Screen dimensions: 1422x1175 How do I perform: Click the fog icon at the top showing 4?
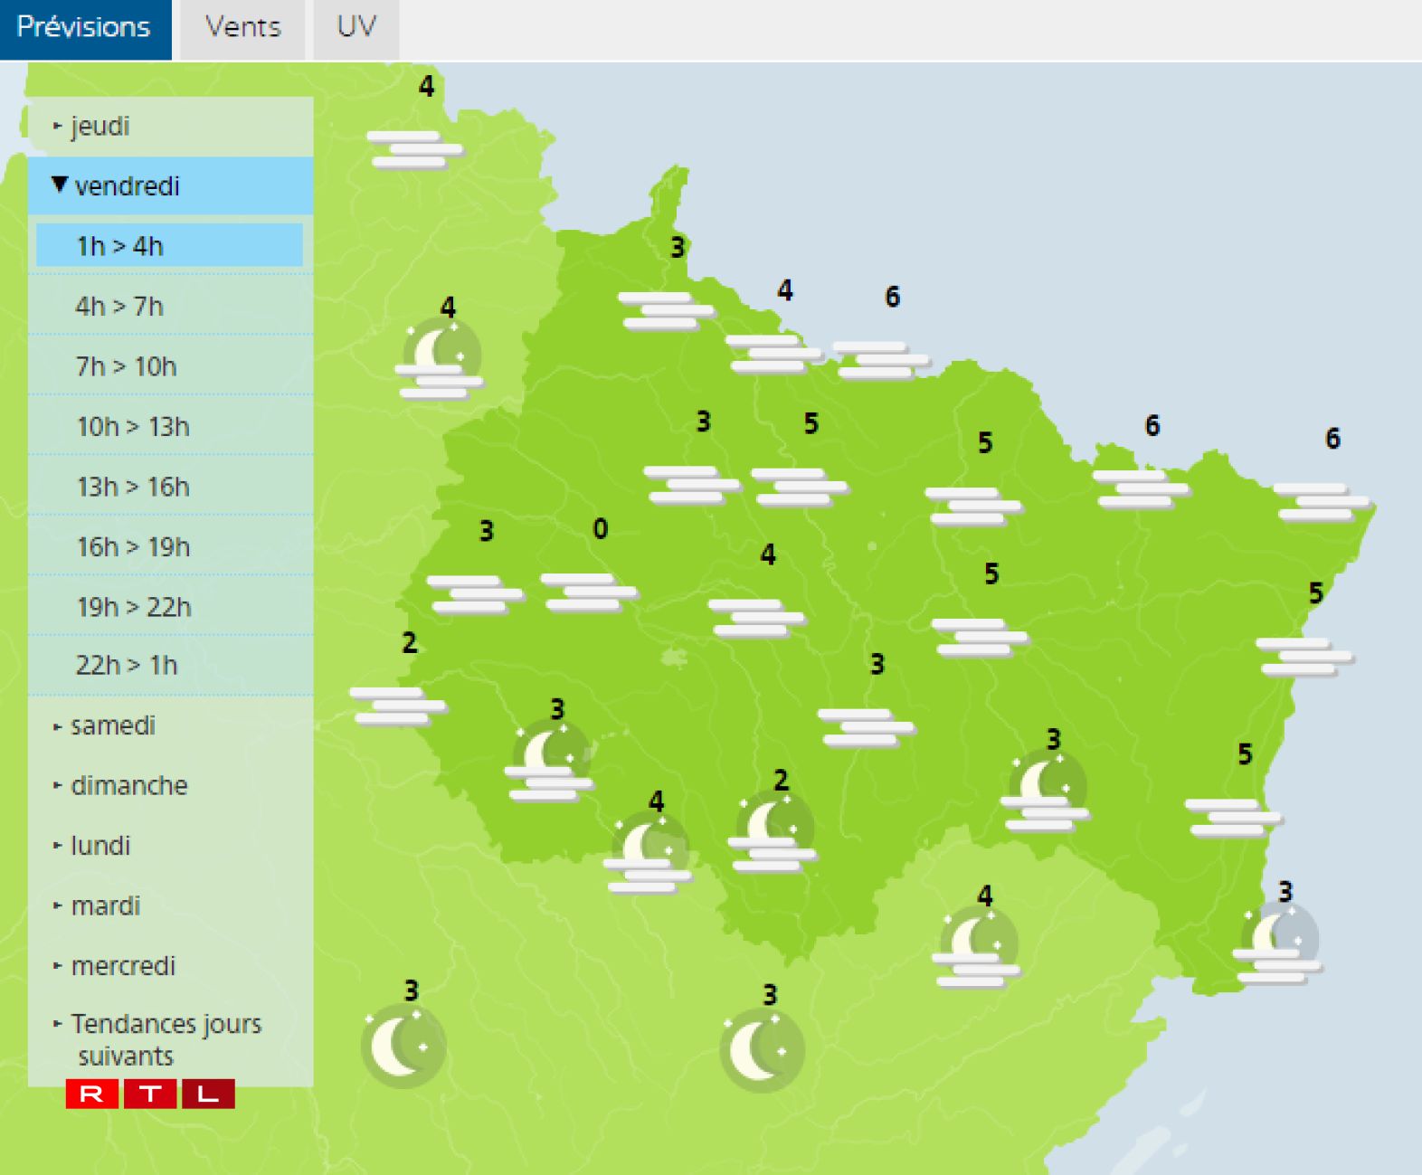414,149
